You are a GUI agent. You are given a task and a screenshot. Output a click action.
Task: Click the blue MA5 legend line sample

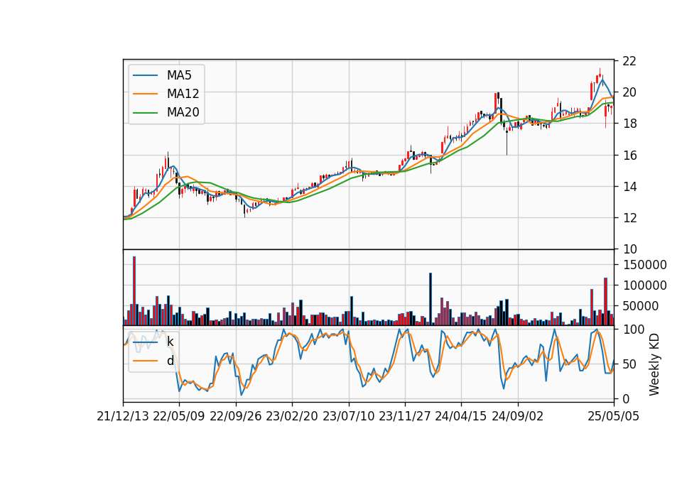(x=145, y=76)
